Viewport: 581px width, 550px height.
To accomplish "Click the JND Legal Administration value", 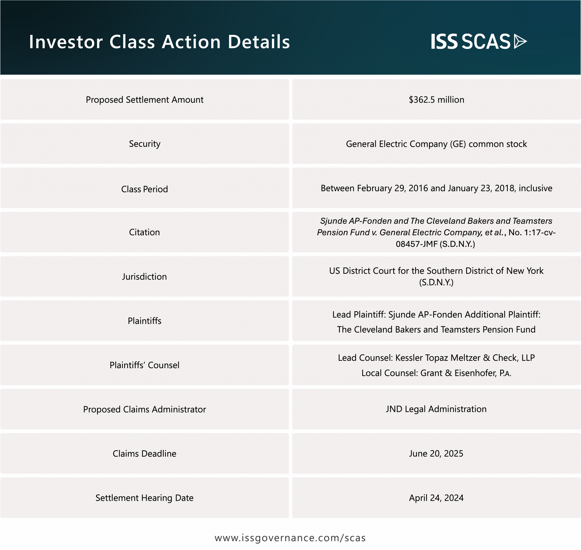I will pos(436,409).
